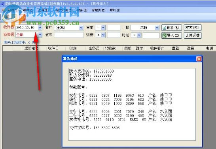
Task: Click the 支付宝账号 line
Action: coord(95,128)
